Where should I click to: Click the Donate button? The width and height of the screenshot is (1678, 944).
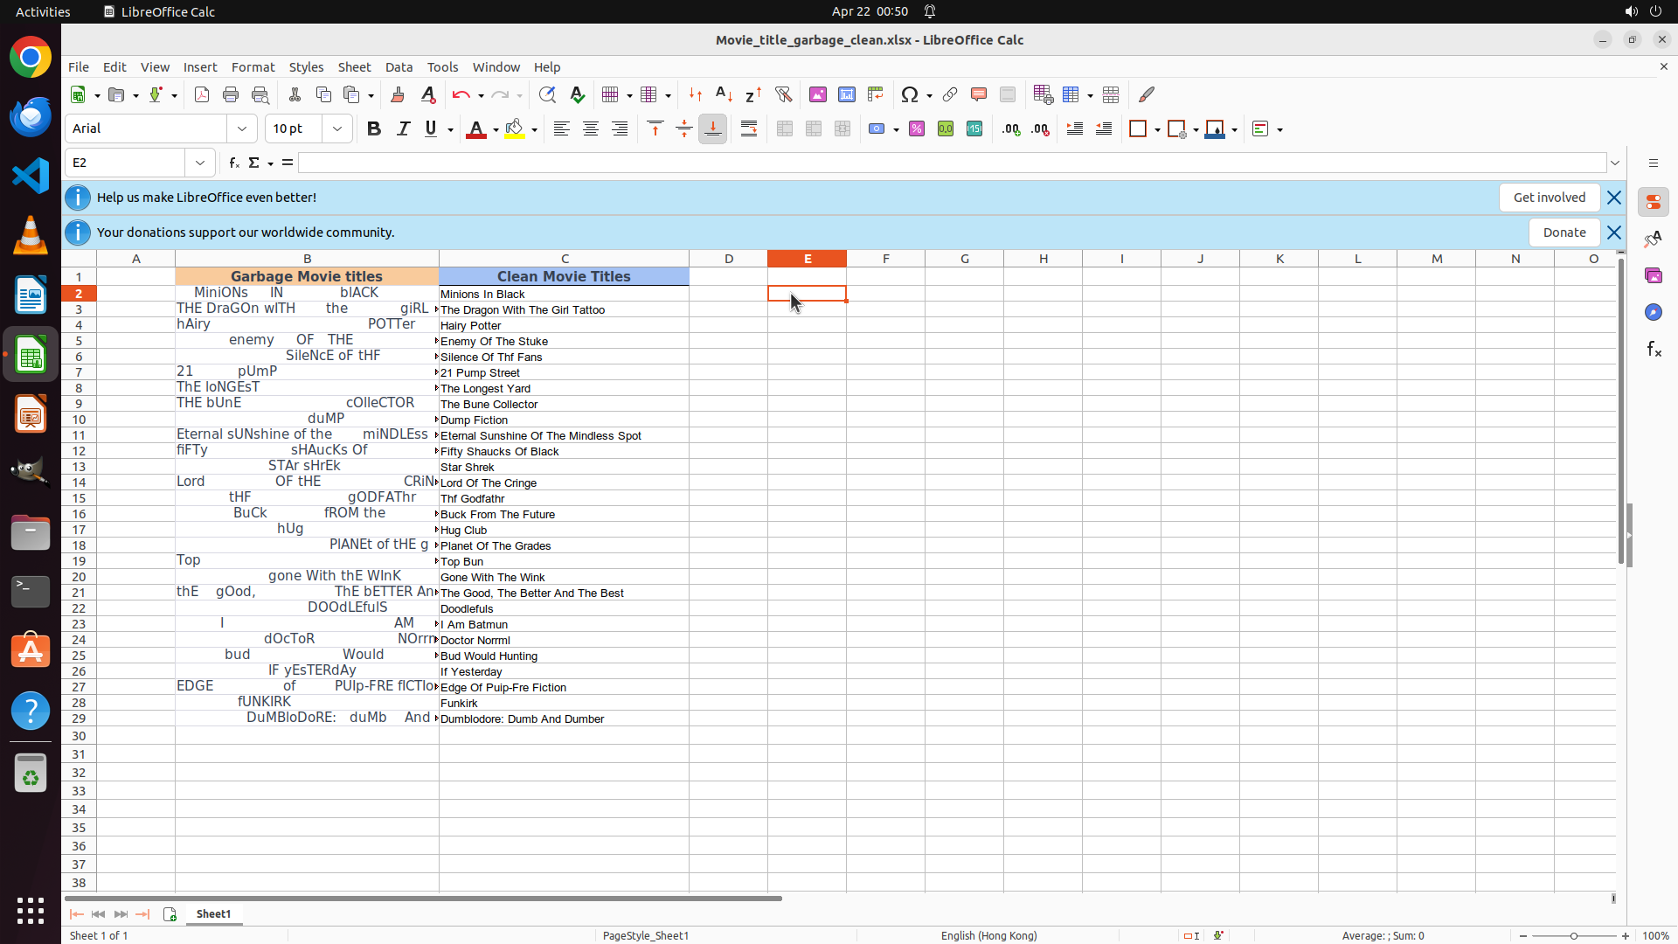click(x=1564, y=233)
